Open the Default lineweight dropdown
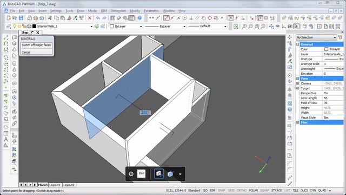Image resolution: width=346 pixels, height=195 pixels. [225, 27]
